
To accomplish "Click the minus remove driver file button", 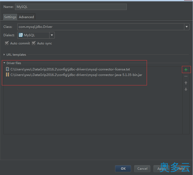I will [186, 76].
